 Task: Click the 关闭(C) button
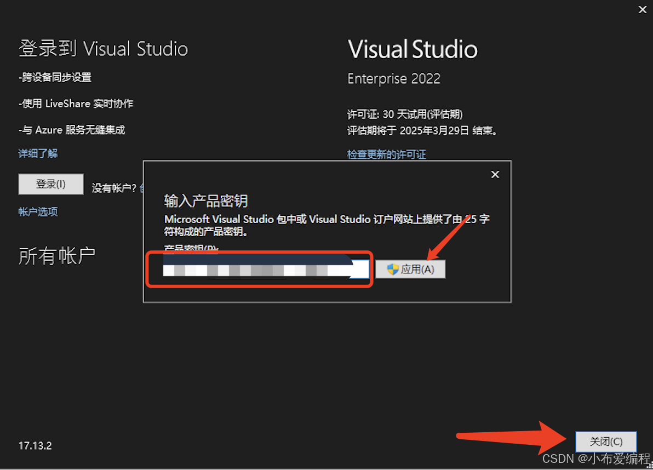click(x=606, y=442)
